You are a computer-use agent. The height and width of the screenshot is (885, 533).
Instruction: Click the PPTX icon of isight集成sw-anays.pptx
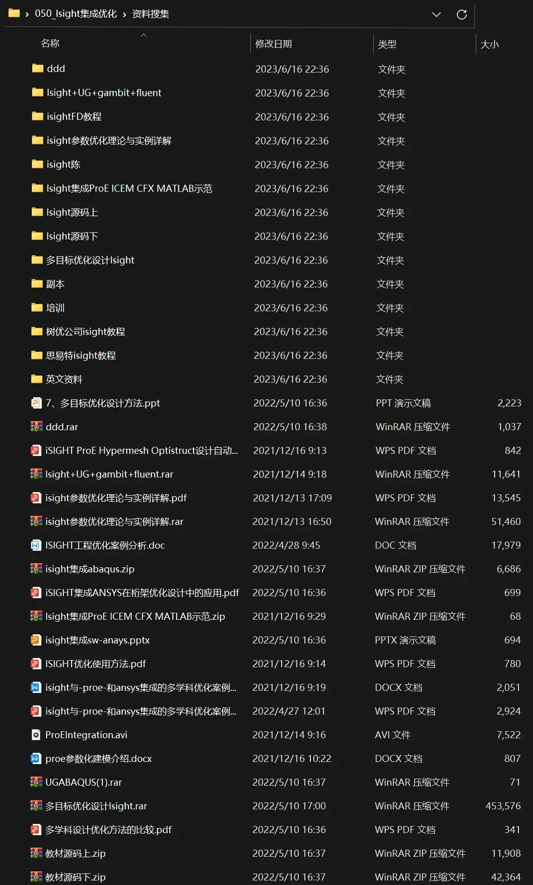click(x=36, y=640)
